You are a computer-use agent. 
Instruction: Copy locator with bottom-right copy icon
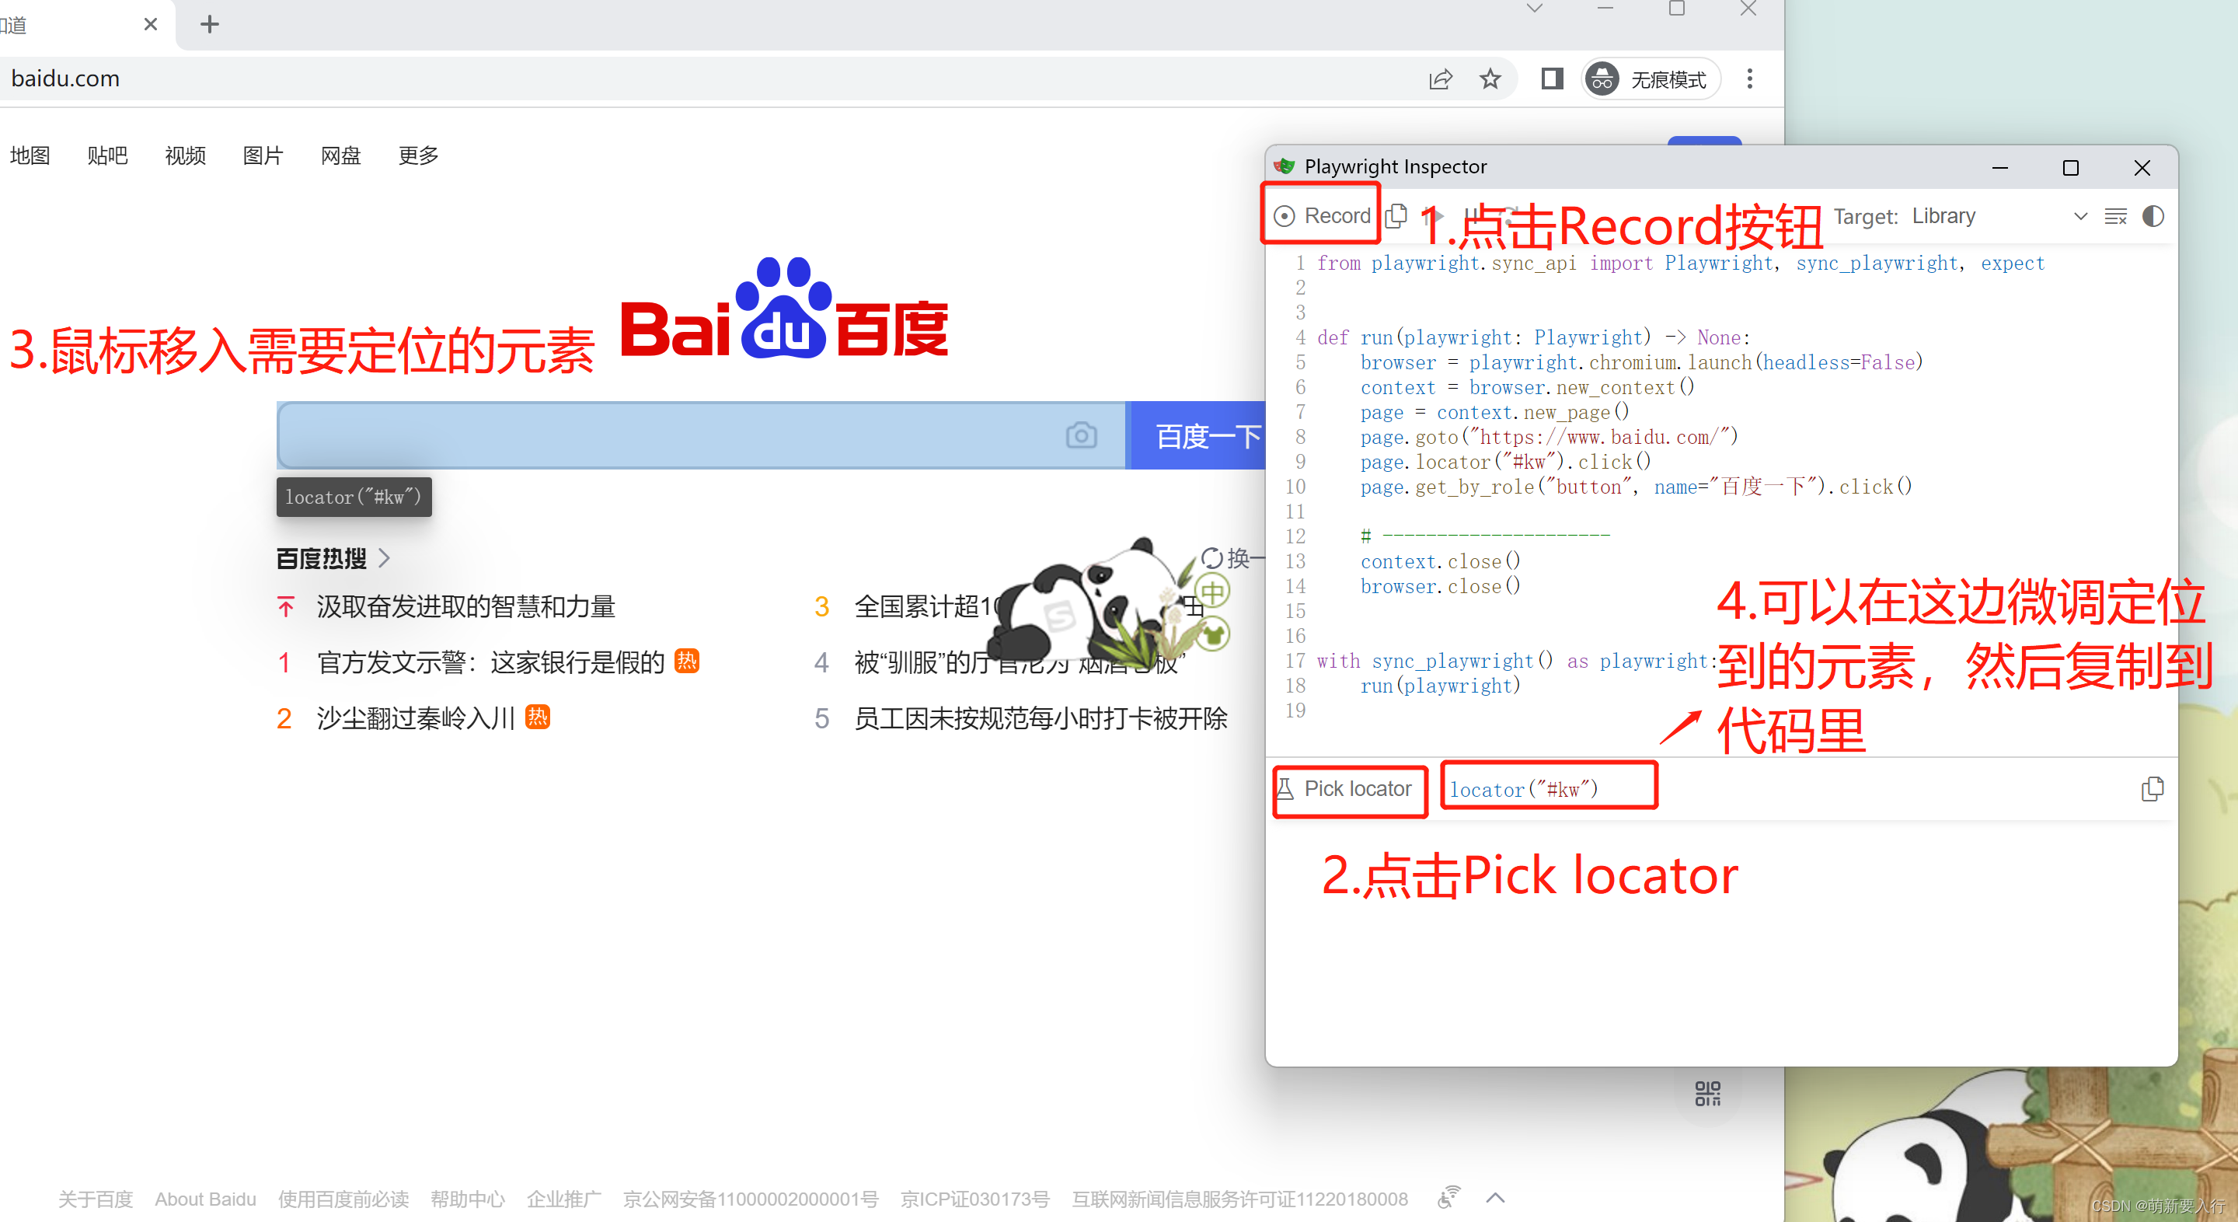(x=2151, y=789)
